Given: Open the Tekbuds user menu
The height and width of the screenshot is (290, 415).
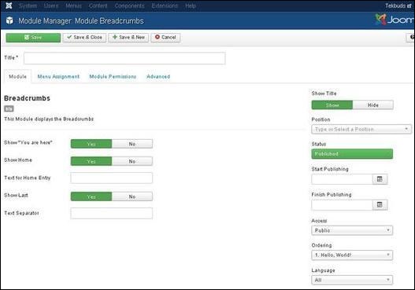Looking at the screenshot, I should pyautogui.click(x=398, y=6).
